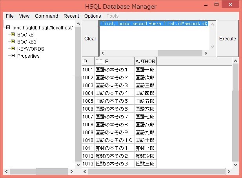
Task: Click the result grid scroll right arrow
Action: click(x=229, y=171)
